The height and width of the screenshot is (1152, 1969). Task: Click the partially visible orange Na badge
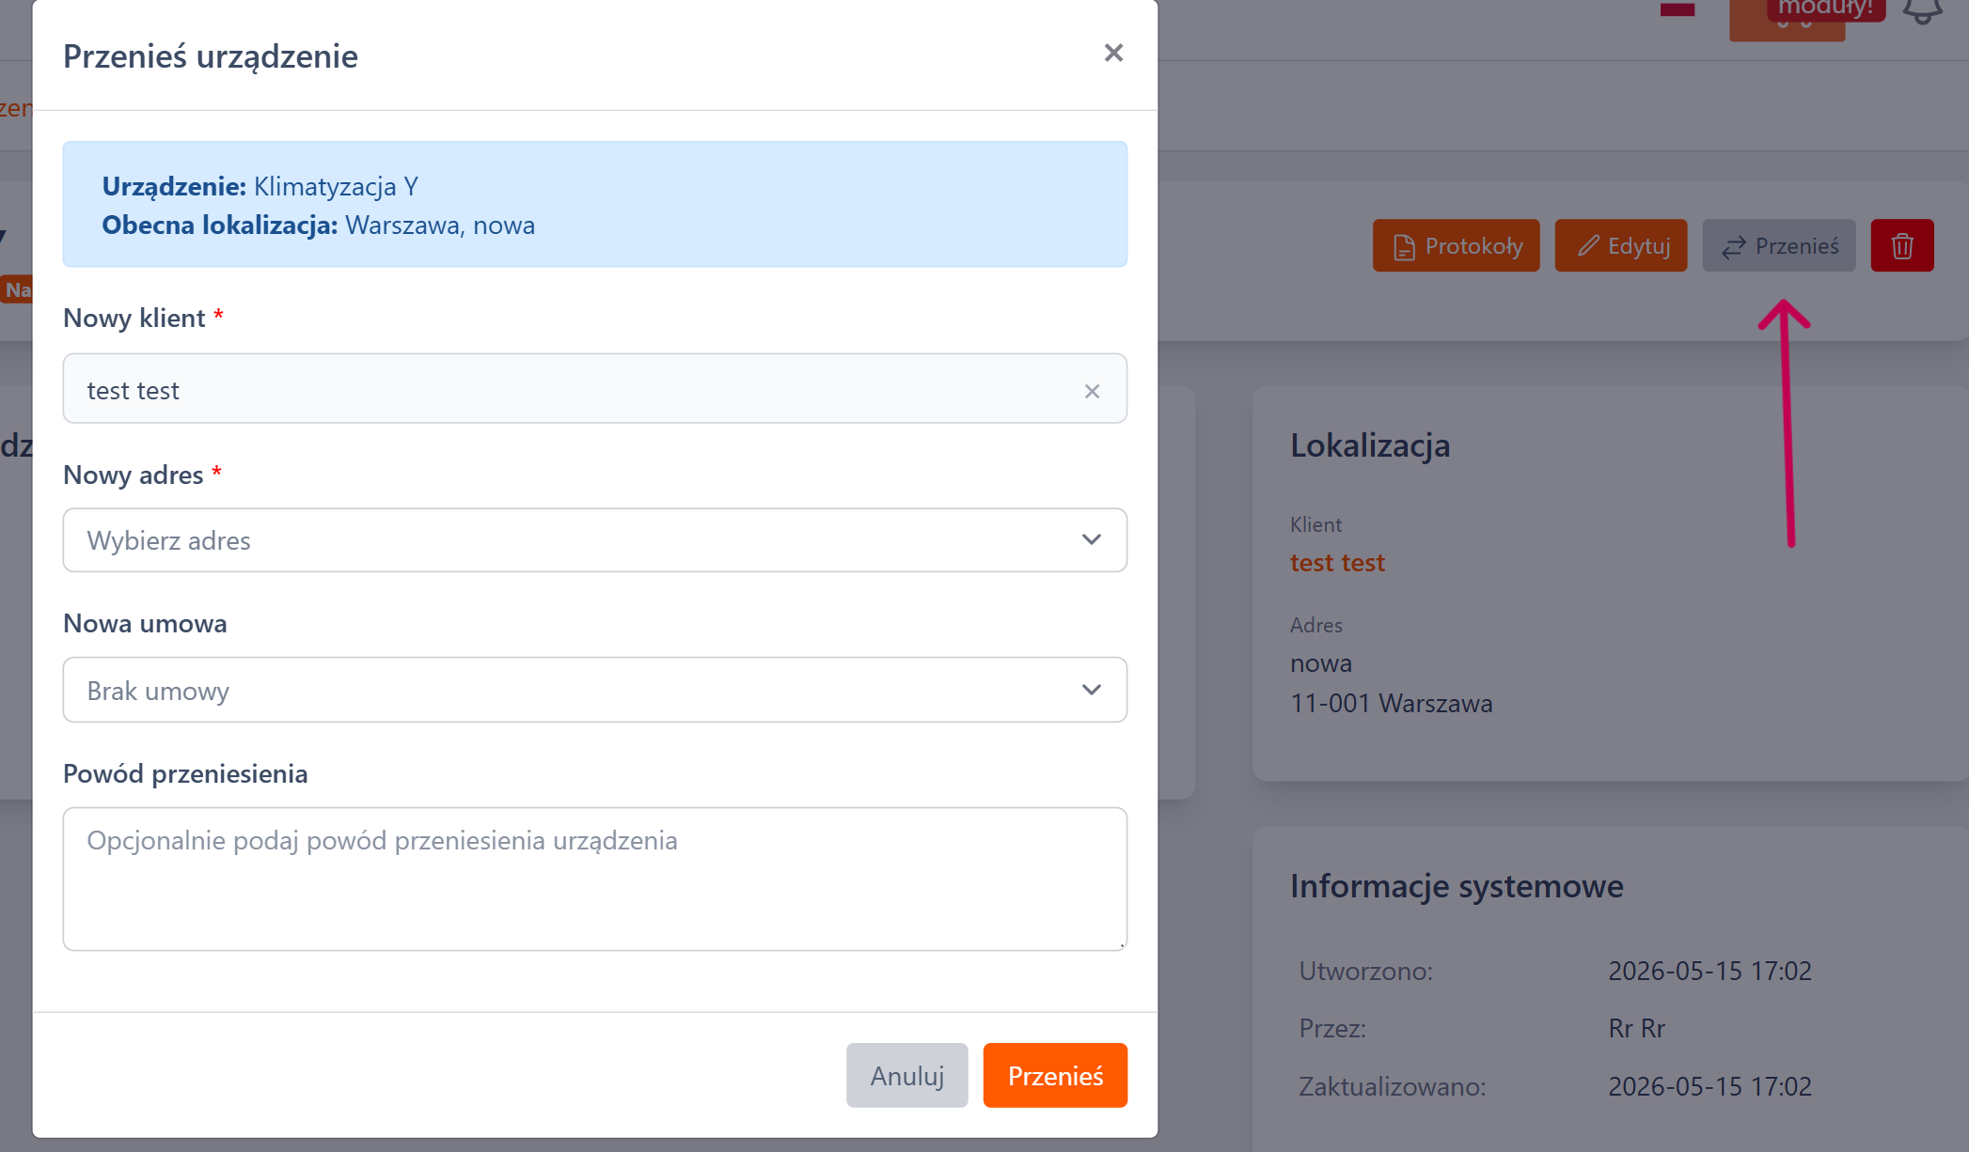click(x=17, y=289)
